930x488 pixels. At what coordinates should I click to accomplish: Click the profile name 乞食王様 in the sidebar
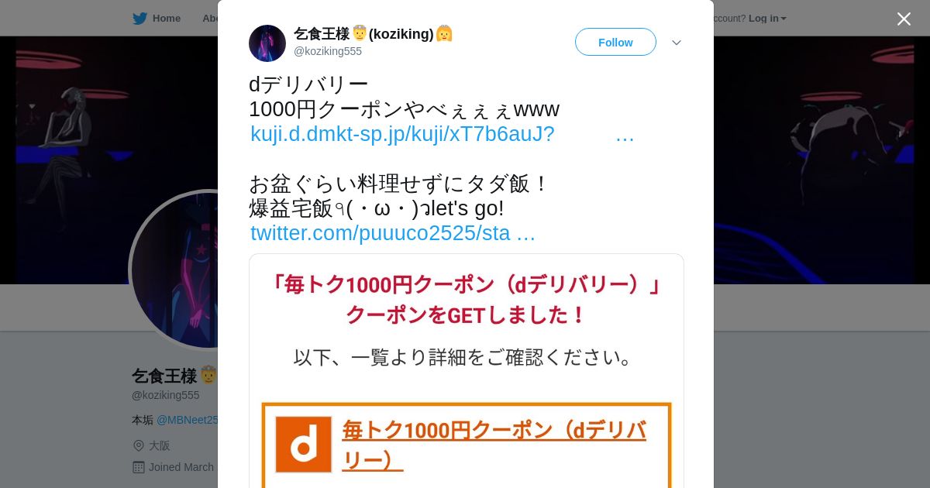(x=164, y=376)
